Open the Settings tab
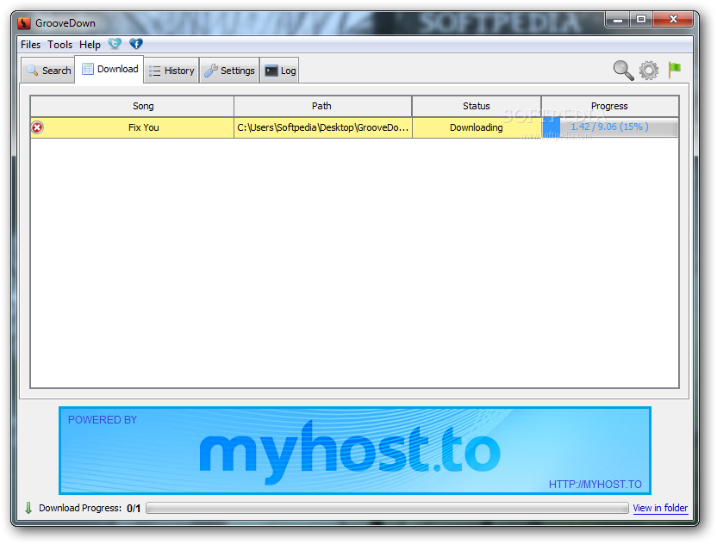The height and width of the screenshot is (544, 717). [229, 71]
